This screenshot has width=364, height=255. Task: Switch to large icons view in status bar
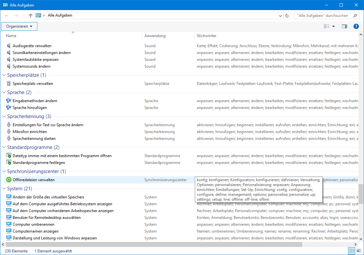[359, 251]
